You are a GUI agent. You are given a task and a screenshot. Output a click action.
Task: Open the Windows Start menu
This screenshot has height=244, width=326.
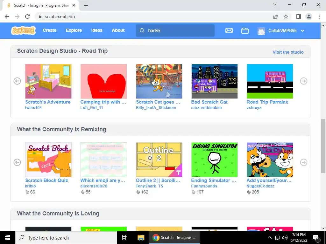click(x=8, y=238)
